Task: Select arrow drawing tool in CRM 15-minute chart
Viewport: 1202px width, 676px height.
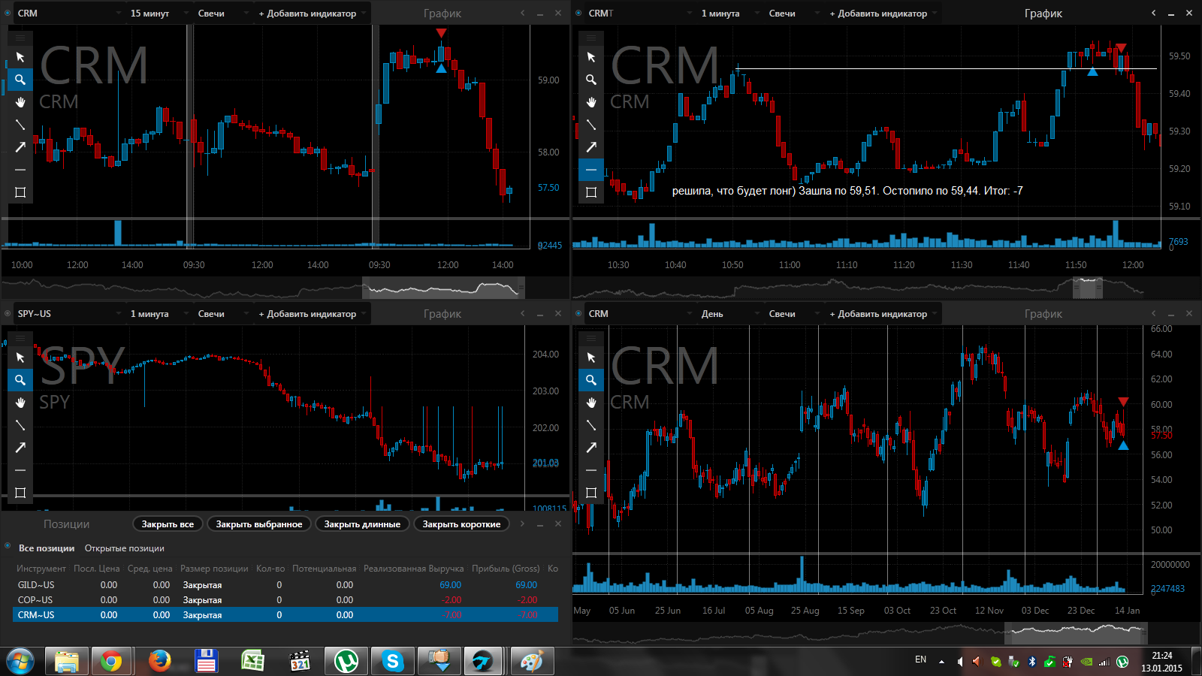Action: click(x=20, y=147)
